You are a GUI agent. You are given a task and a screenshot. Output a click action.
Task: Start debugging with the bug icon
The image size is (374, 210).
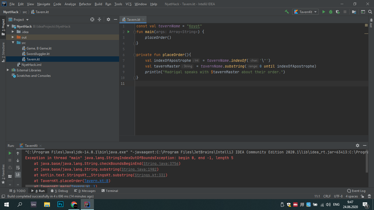tap(331, 12)
